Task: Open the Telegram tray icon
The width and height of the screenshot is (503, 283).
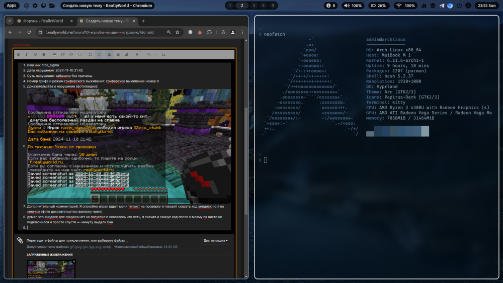Action: [x=442, y=6]
